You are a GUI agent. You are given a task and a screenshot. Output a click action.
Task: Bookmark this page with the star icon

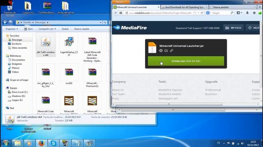coord(195,13)
